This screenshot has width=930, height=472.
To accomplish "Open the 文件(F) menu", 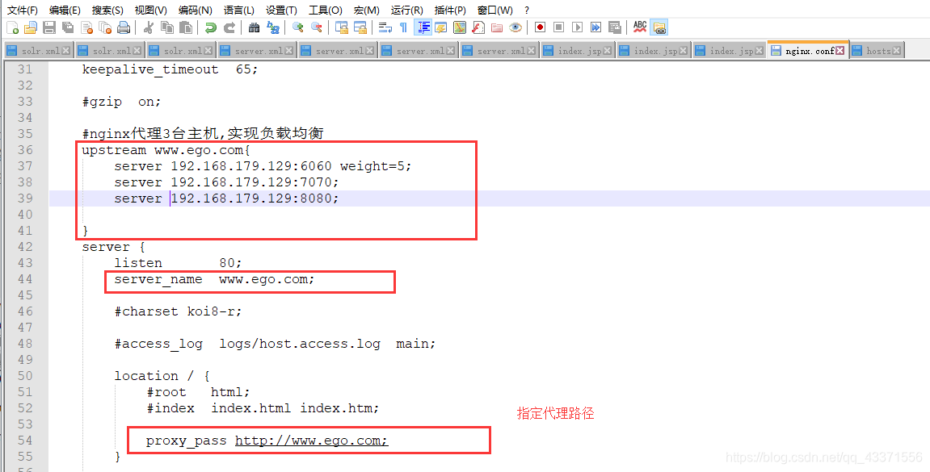I will pos(22,10).
